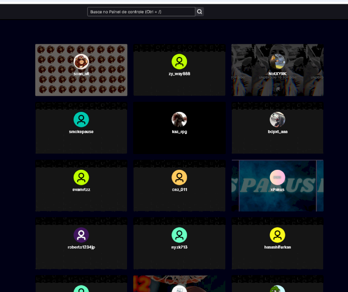Open zy_way888 lime avatar icon

coord(179,61)
